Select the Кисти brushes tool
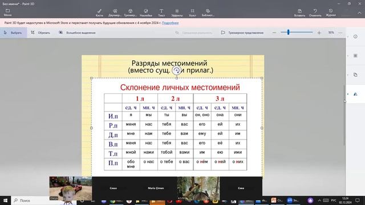Image resolution: width=365 pixels, height=205 pixels. click(99, 13)
